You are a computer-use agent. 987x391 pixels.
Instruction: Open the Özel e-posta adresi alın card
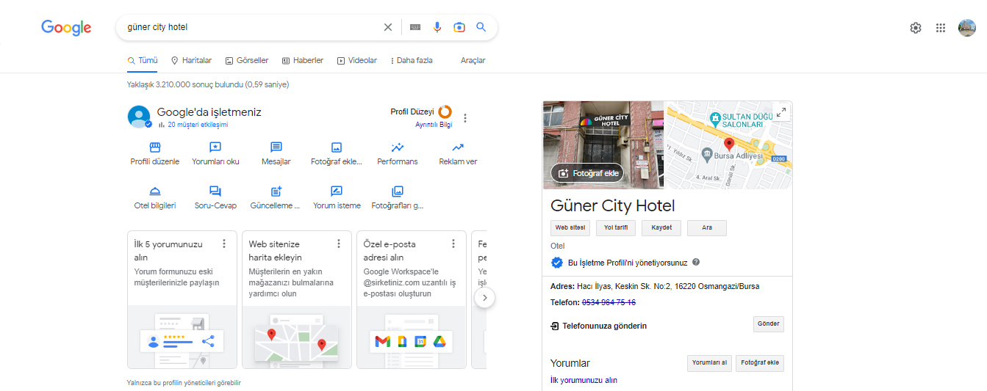[x=412, y=299]
